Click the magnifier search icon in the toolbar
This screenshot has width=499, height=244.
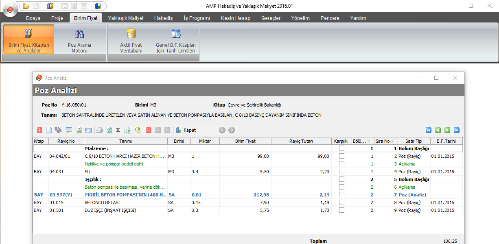point(69,130)
